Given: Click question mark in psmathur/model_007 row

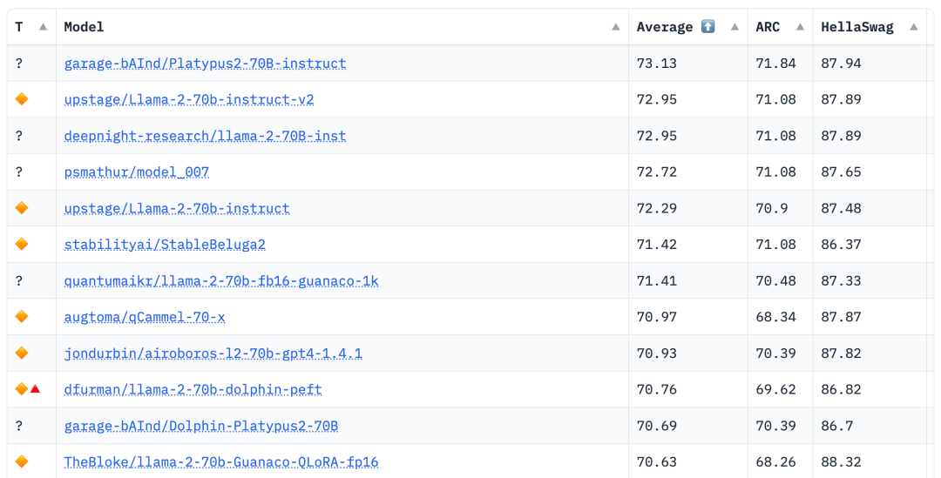Looking at the screenshot, I should pyautogui.click(x=19, y=172).
